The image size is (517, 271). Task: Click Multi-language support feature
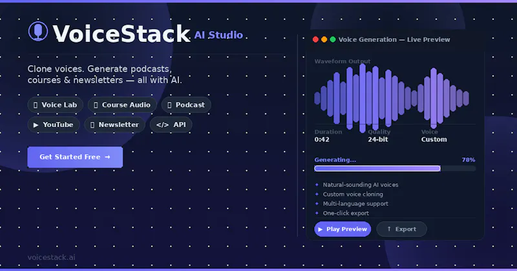tap(355, 204)
